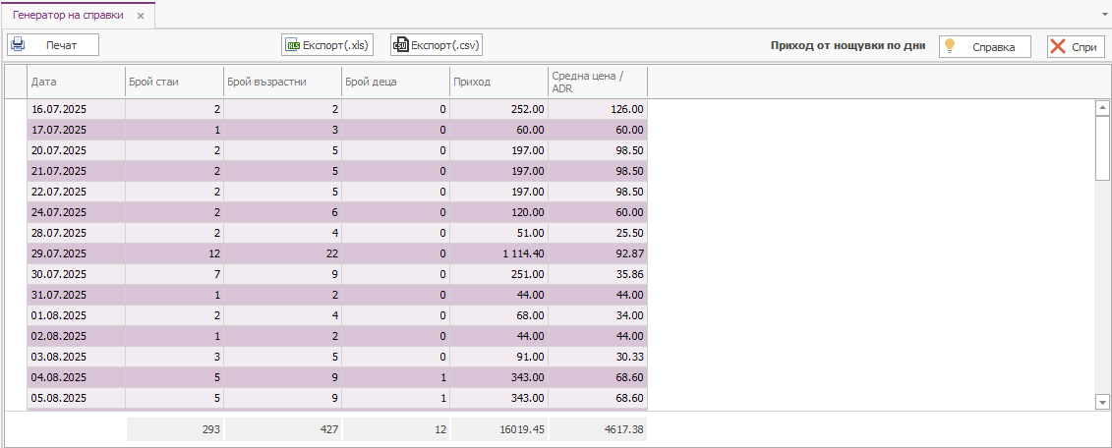This screenshot has height=448, width=1112.
Task: Sort by the Приход column header
Action: 498,83
